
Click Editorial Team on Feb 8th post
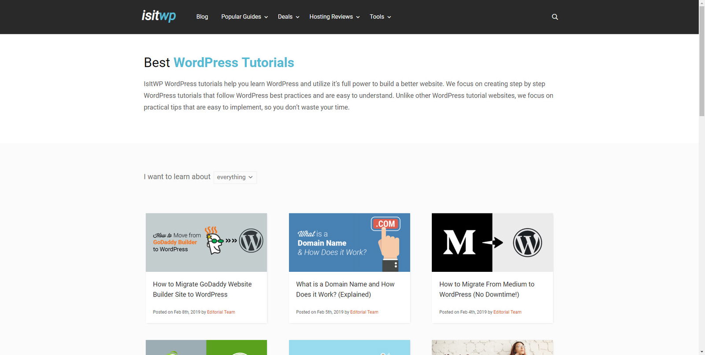[221, 312]
